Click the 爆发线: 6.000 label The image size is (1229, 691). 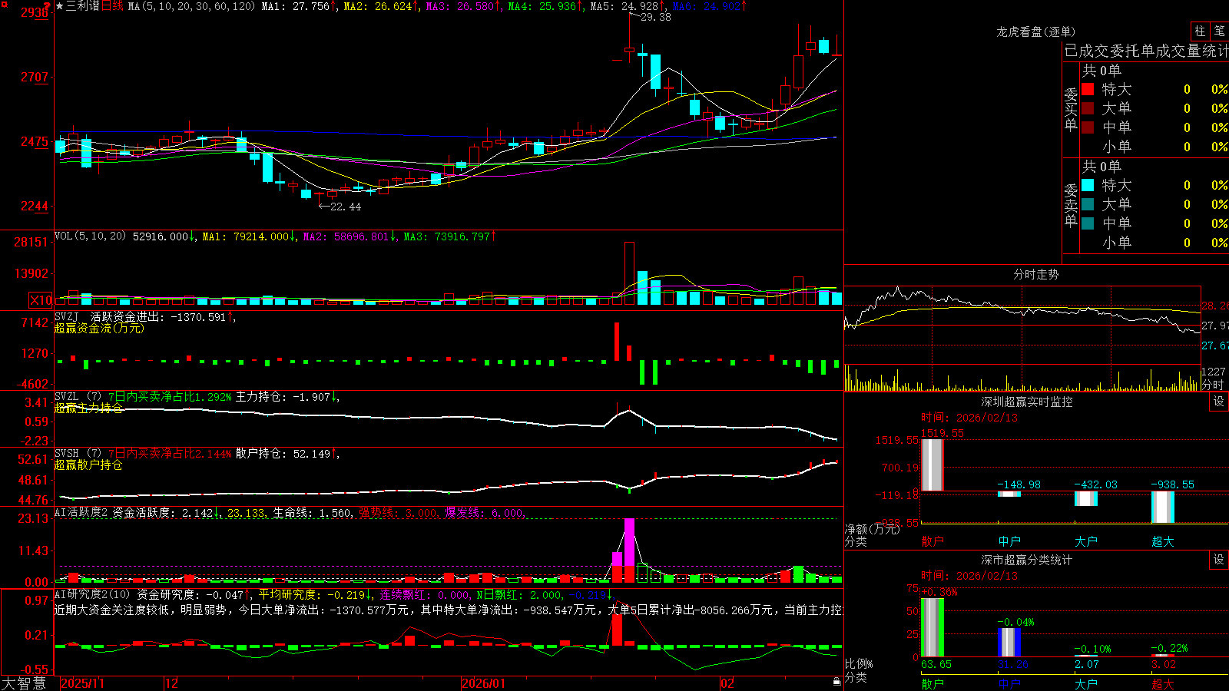point(485,512)
